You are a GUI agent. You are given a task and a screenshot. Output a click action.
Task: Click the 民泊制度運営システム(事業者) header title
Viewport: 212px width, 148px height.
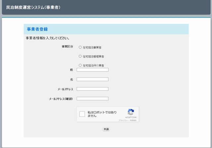click(x=33, y=7)
